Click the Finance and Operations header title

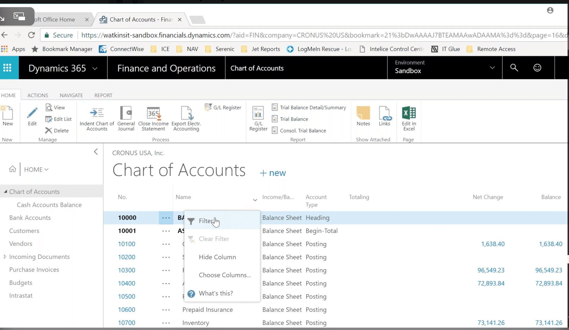coord(166,68)
